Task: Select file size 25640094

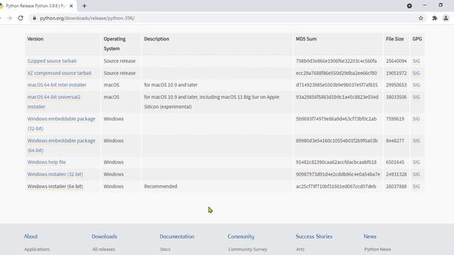Action: (x=396, y=61)
